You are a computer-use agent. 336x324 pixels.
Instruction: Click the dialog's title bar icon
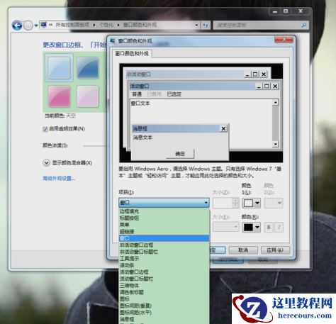click(x=113, y=40)
